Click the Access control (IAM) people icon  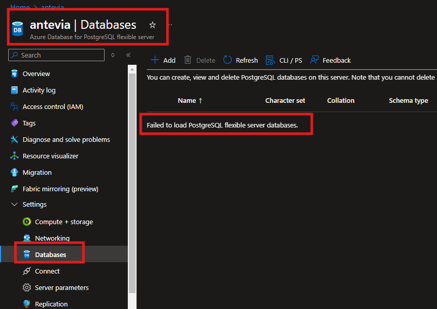pos(14,106)
